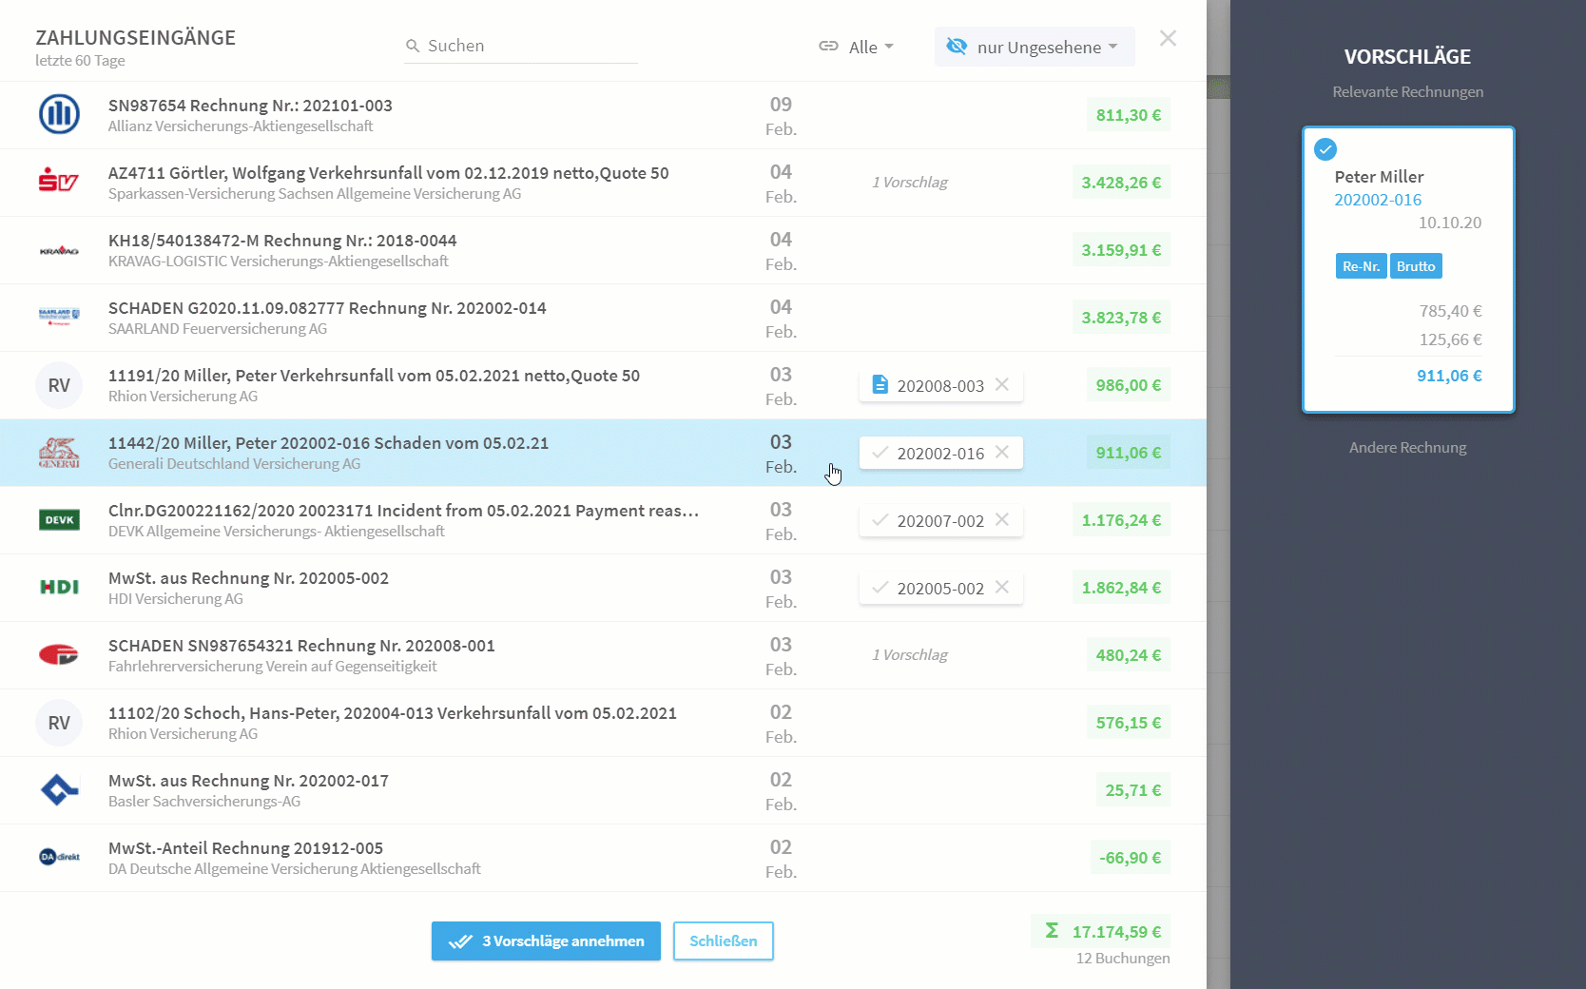Click the document icon beside 202008-003
Viewport: 1586px width, 989px height.
[880, 385]
